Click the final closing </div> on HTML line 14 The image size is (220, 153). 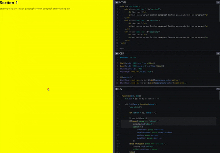[x=123, y=43]
